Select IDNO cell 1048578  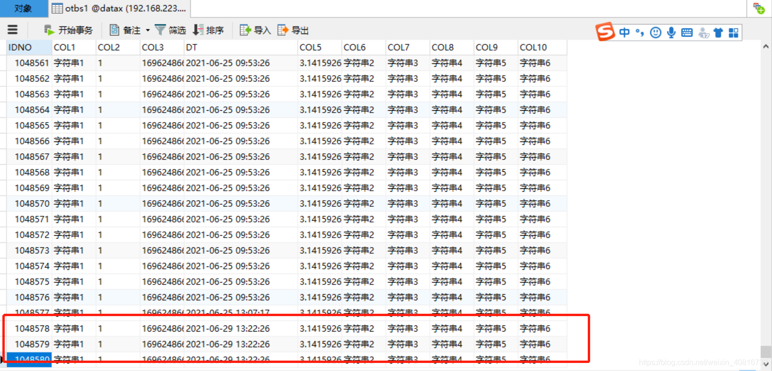(29, 328)
